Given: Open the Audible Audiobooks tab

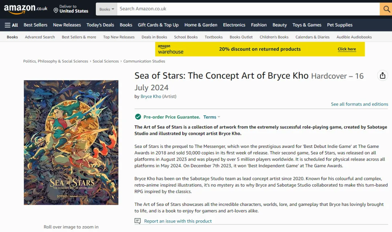Looking at the screenshot, I should 354,37.
